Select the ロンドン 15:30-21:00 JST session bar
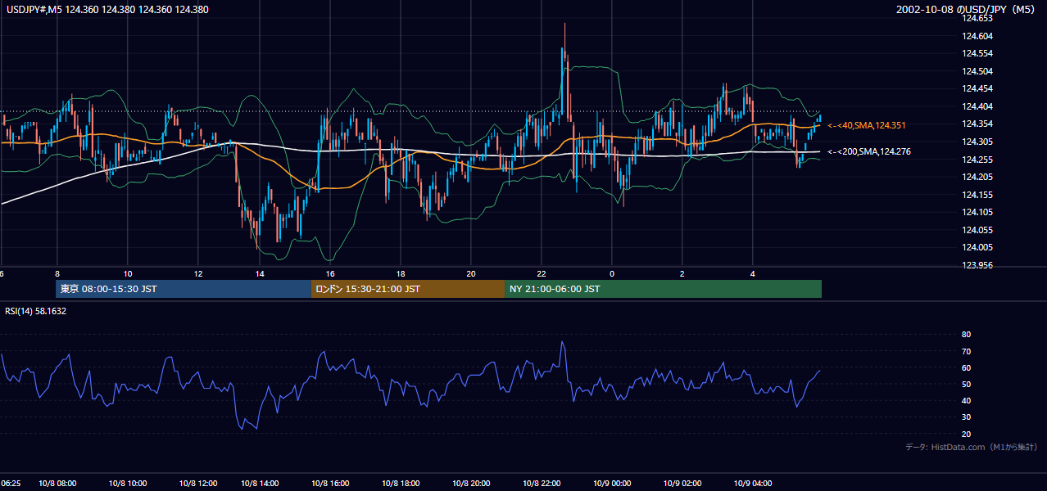Screen dimensions: 1047x491 (408, 289)
